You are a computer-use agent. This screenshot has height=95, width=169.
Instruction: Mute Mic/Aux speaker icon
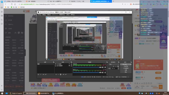(x=103, y=73)
